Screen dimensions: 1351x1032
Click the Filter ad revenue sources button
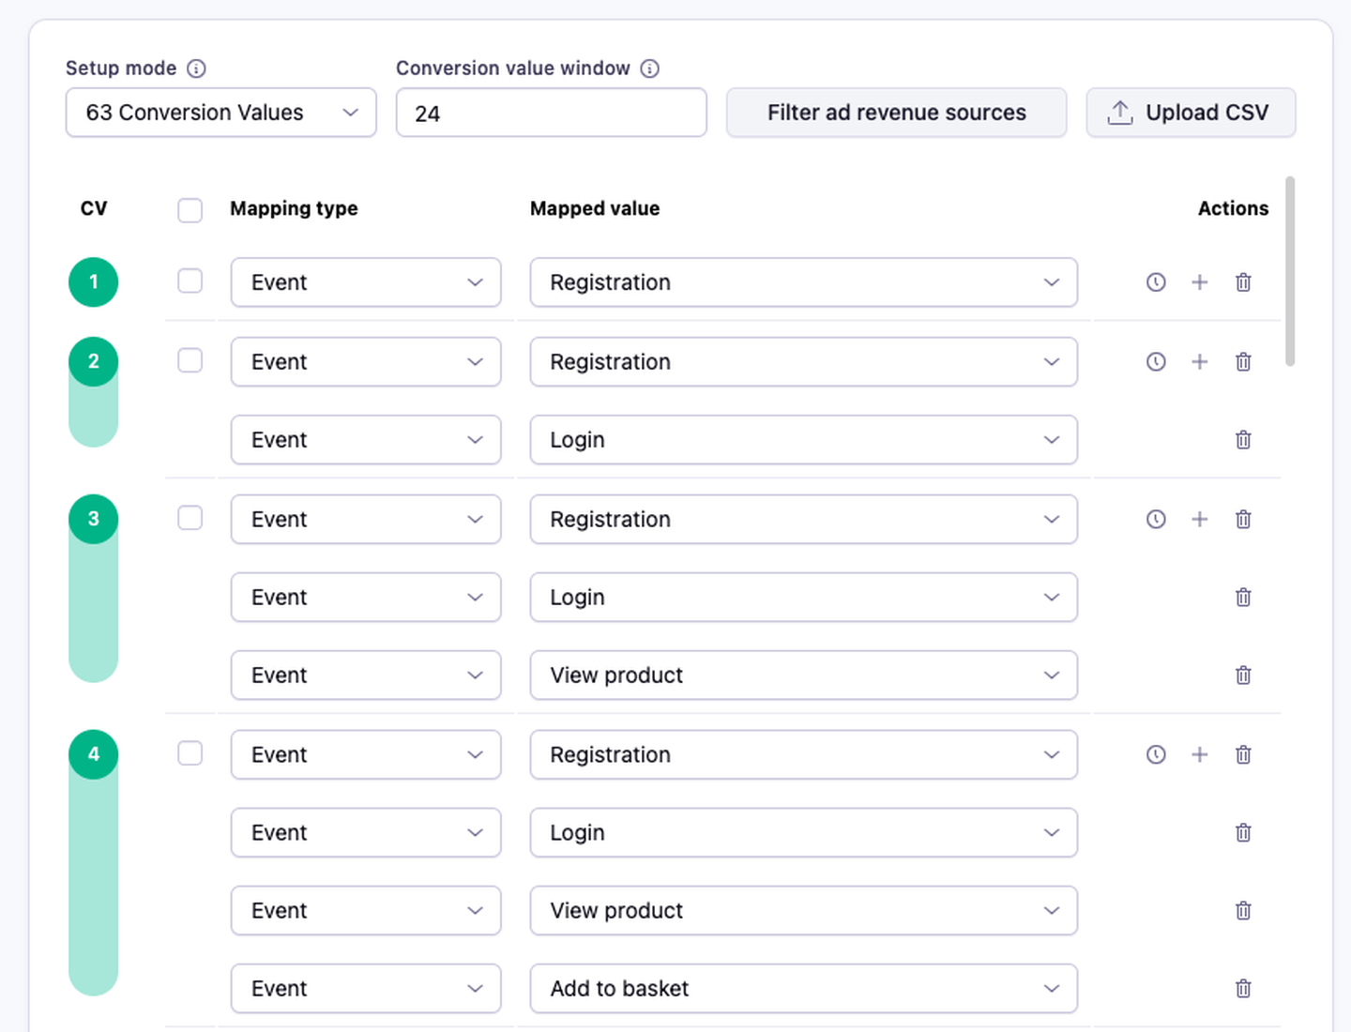coord(896,113)
